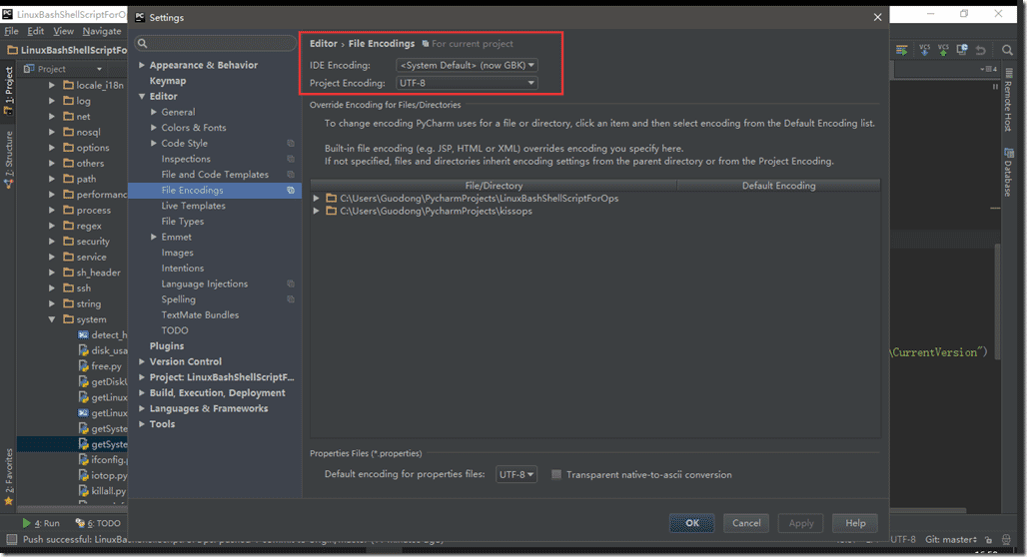Collapse the system folder in project tree
This screenshot has width=1027, height=557.
[x=52, y=319]
